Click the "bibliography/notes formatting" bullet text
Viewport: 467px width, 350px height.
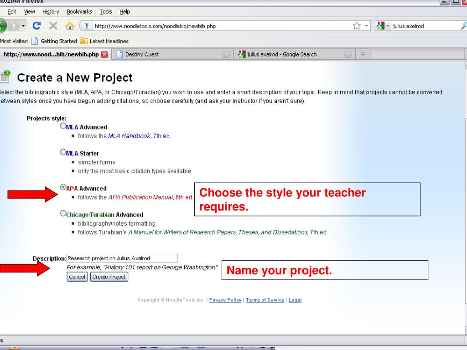click(x=117, y=223)
